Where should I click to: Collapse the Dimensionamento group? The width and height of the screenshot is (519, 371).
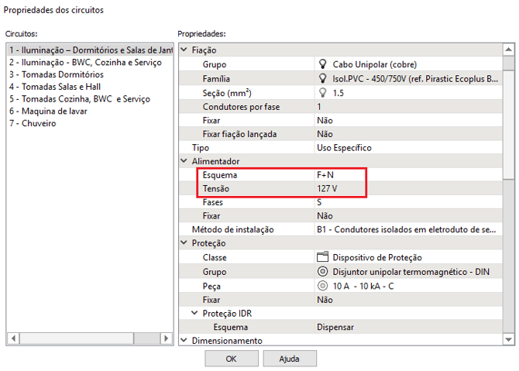click(184, 340)
